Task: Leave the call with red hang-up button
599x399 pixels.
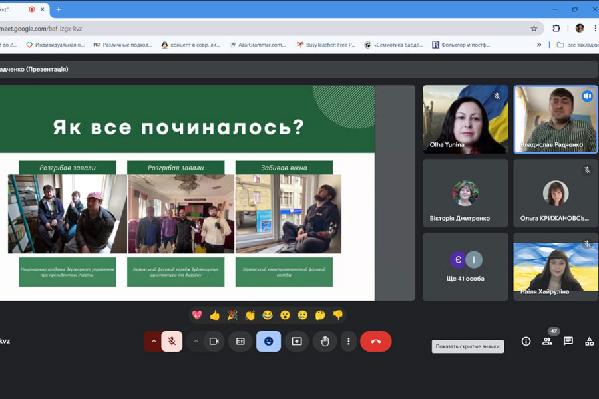Action: point(375,341)
